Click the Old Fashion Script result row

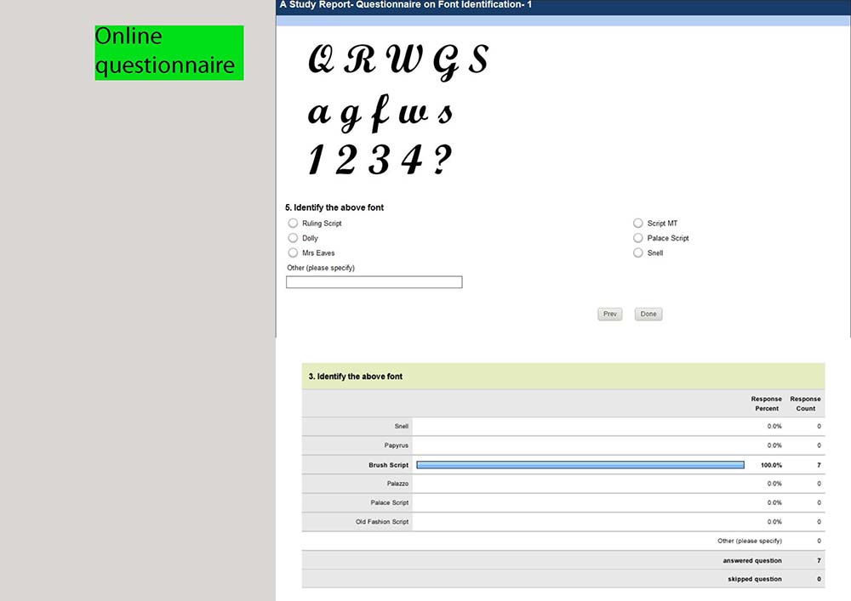click(x=563, y=522)
